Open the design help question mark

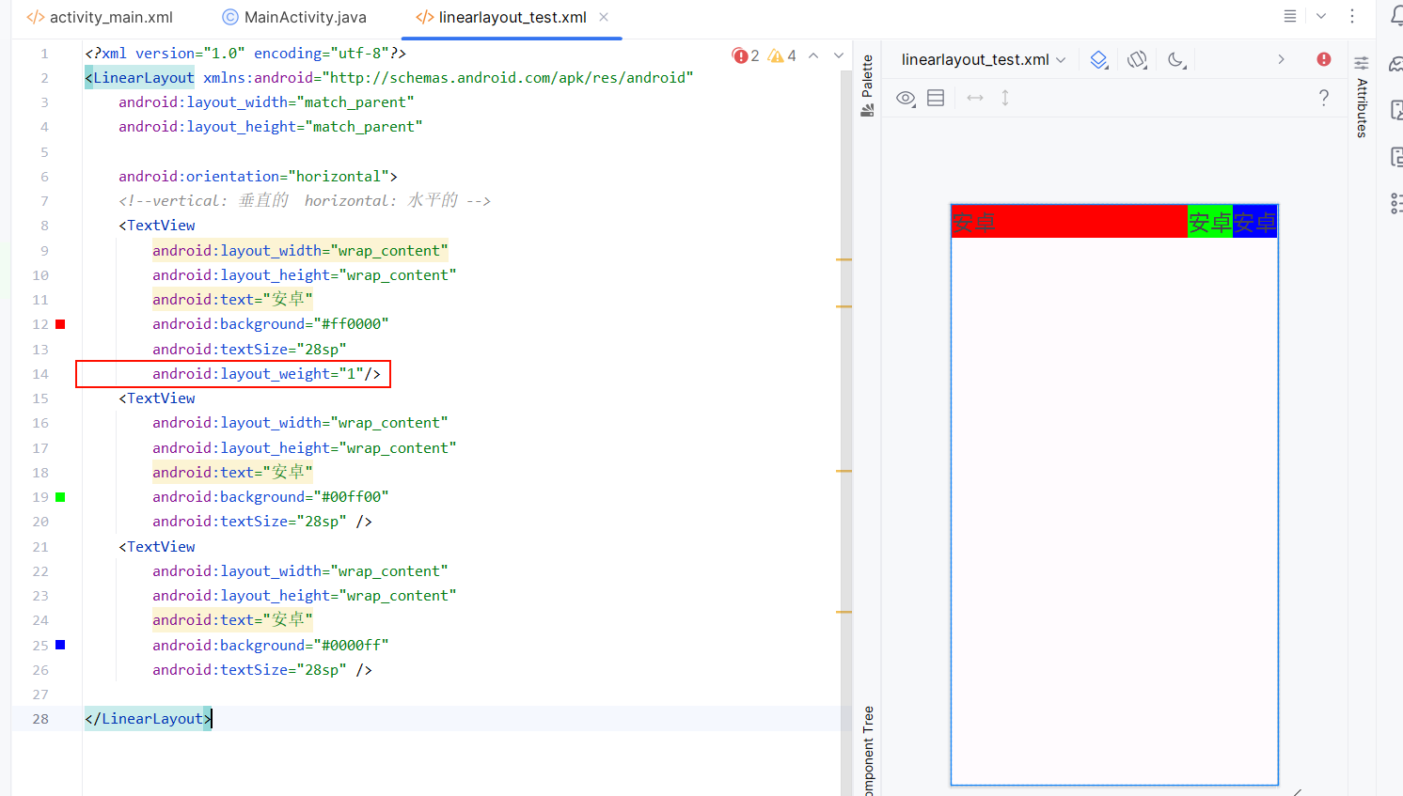click(1324, 98)
